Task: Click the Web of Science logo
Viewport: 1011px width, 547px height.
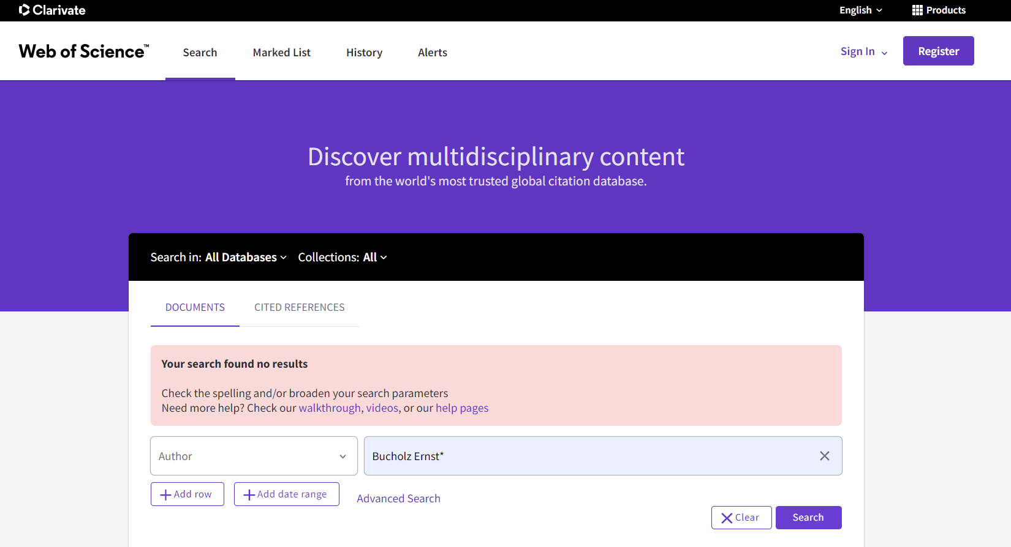Action: tap(84, 51)
